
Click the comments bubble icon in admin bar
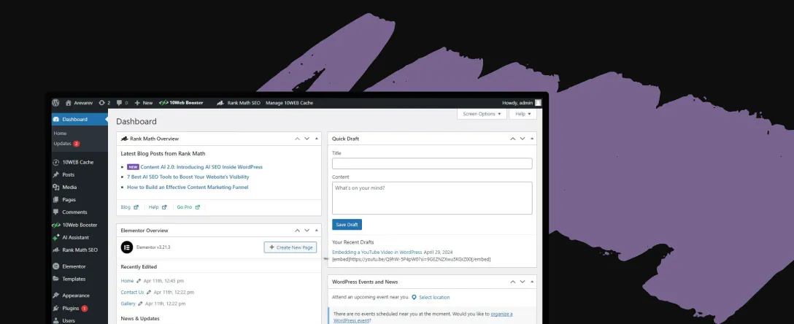click(x=118, y=103)
